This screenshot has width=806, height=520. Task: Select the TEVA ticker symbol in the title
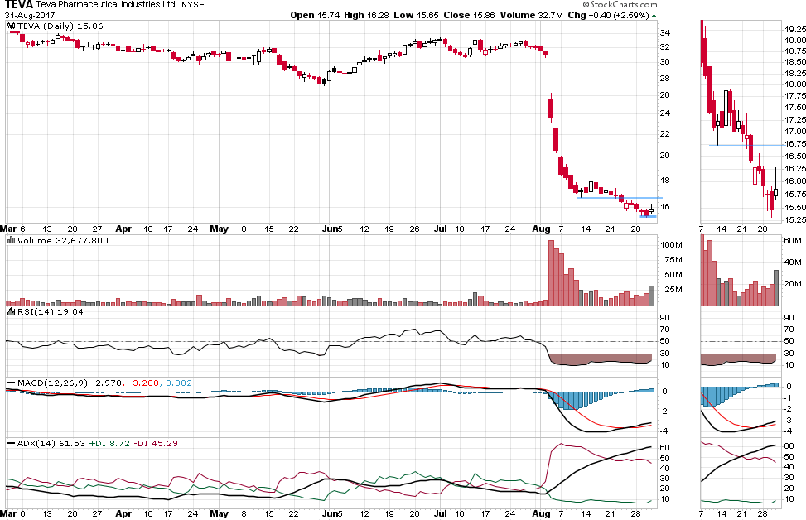[18, 5]
